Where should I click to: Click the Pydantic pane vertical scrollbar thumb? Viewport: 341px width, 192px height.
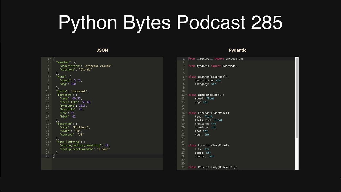pos(297,98)
